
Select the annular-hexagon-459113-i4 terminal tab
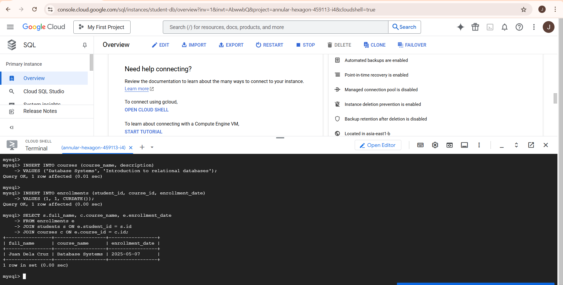click(x=93, y=147)
